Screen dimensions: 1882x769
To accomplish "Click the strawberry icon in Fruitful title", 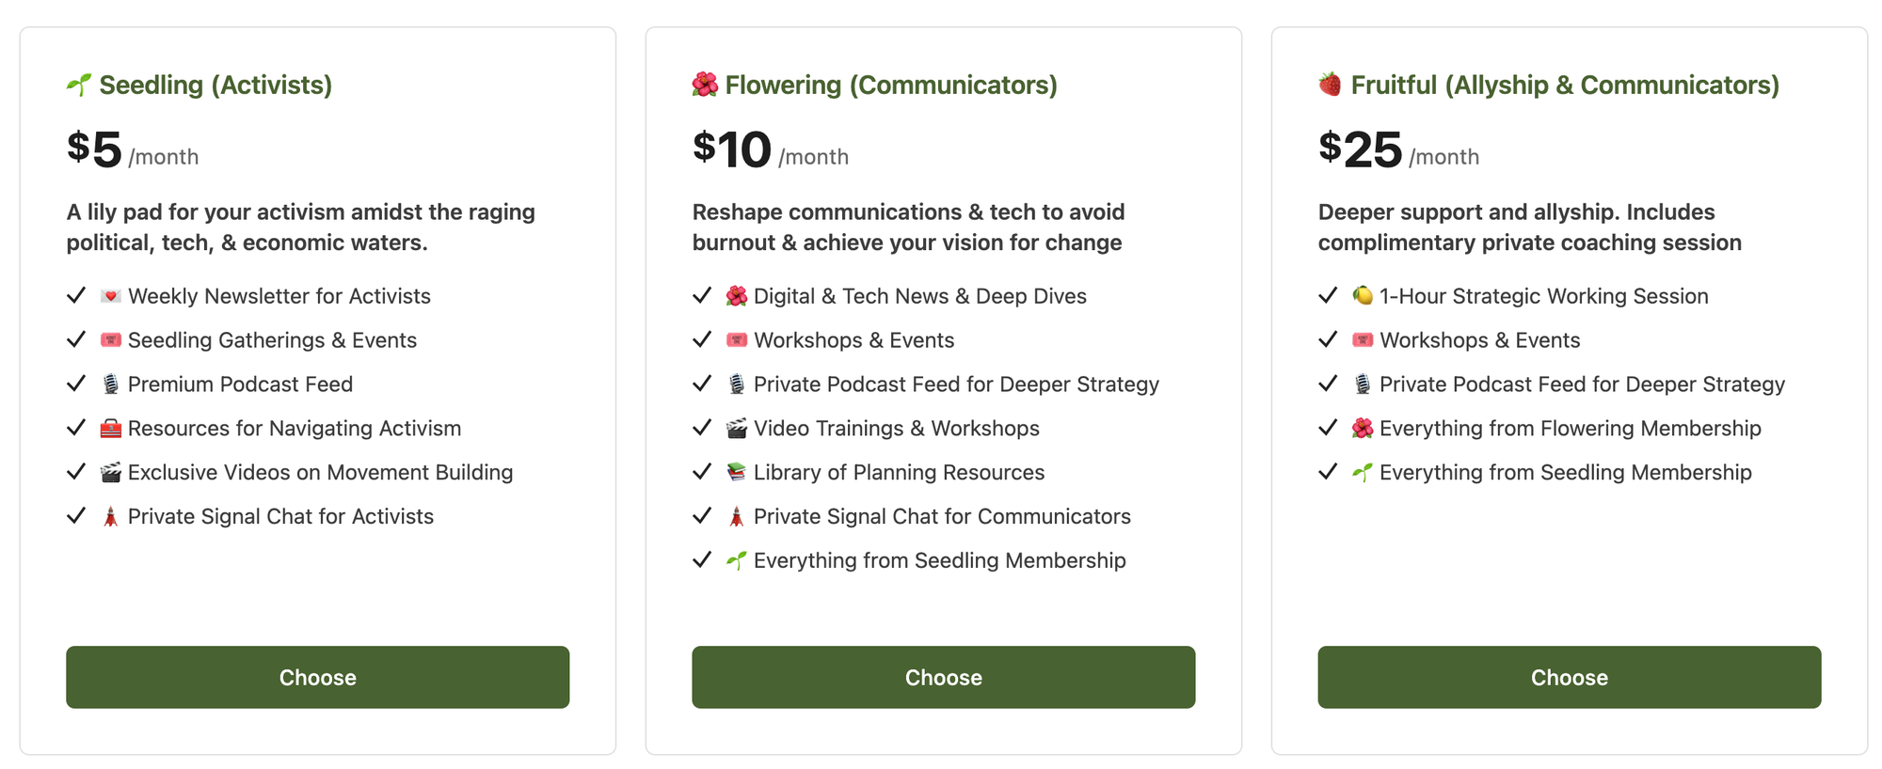I will 1330,85.
